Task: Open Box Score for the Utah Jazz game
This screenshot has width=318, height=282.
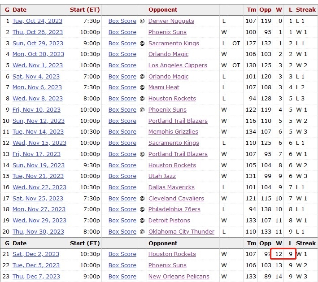Action: tap(122, 176)
